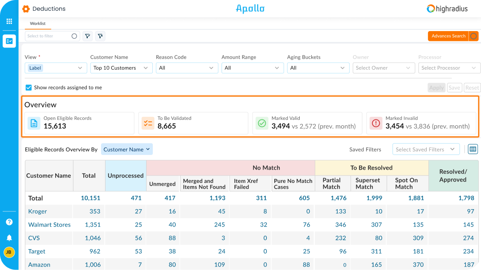Image resolution: width=481 pixels, height=270 pixels.
Task: Open the Walmart Stores customer link
Action: [49, 225]
